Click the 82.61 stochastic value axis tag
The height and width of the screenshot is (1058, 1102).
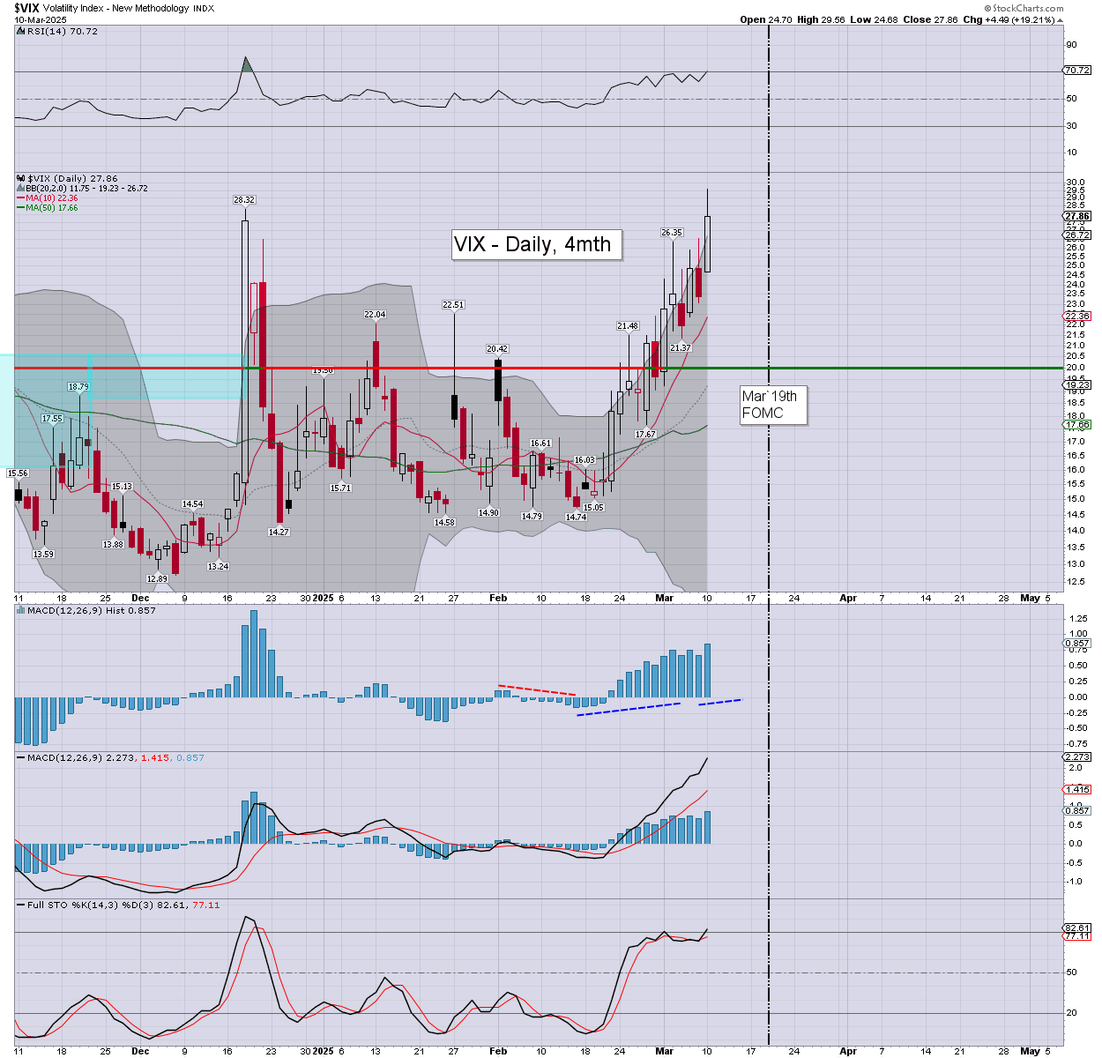[x=1077, y=928]
